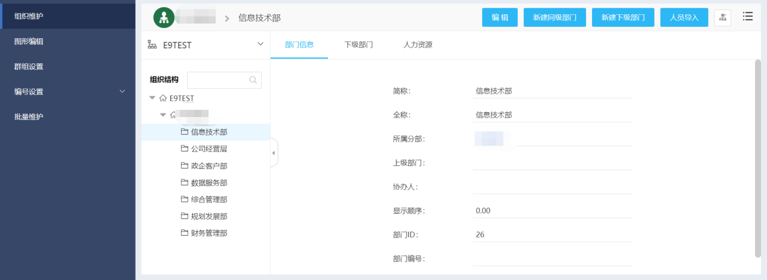The width and height of the screenshot is (767, 280).
Task: Click the folder icon beside 财务管理部
Action: tap(185, 233)
